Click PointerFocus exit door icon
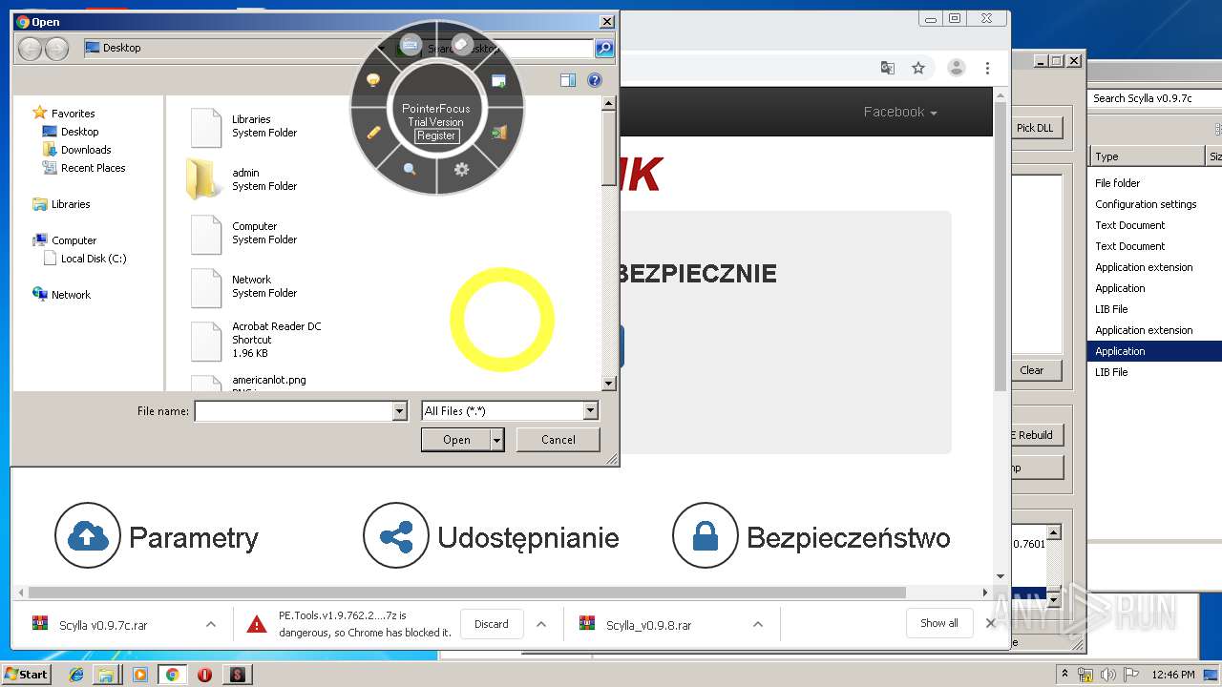 pyautogui.click(x=498, y=133)
